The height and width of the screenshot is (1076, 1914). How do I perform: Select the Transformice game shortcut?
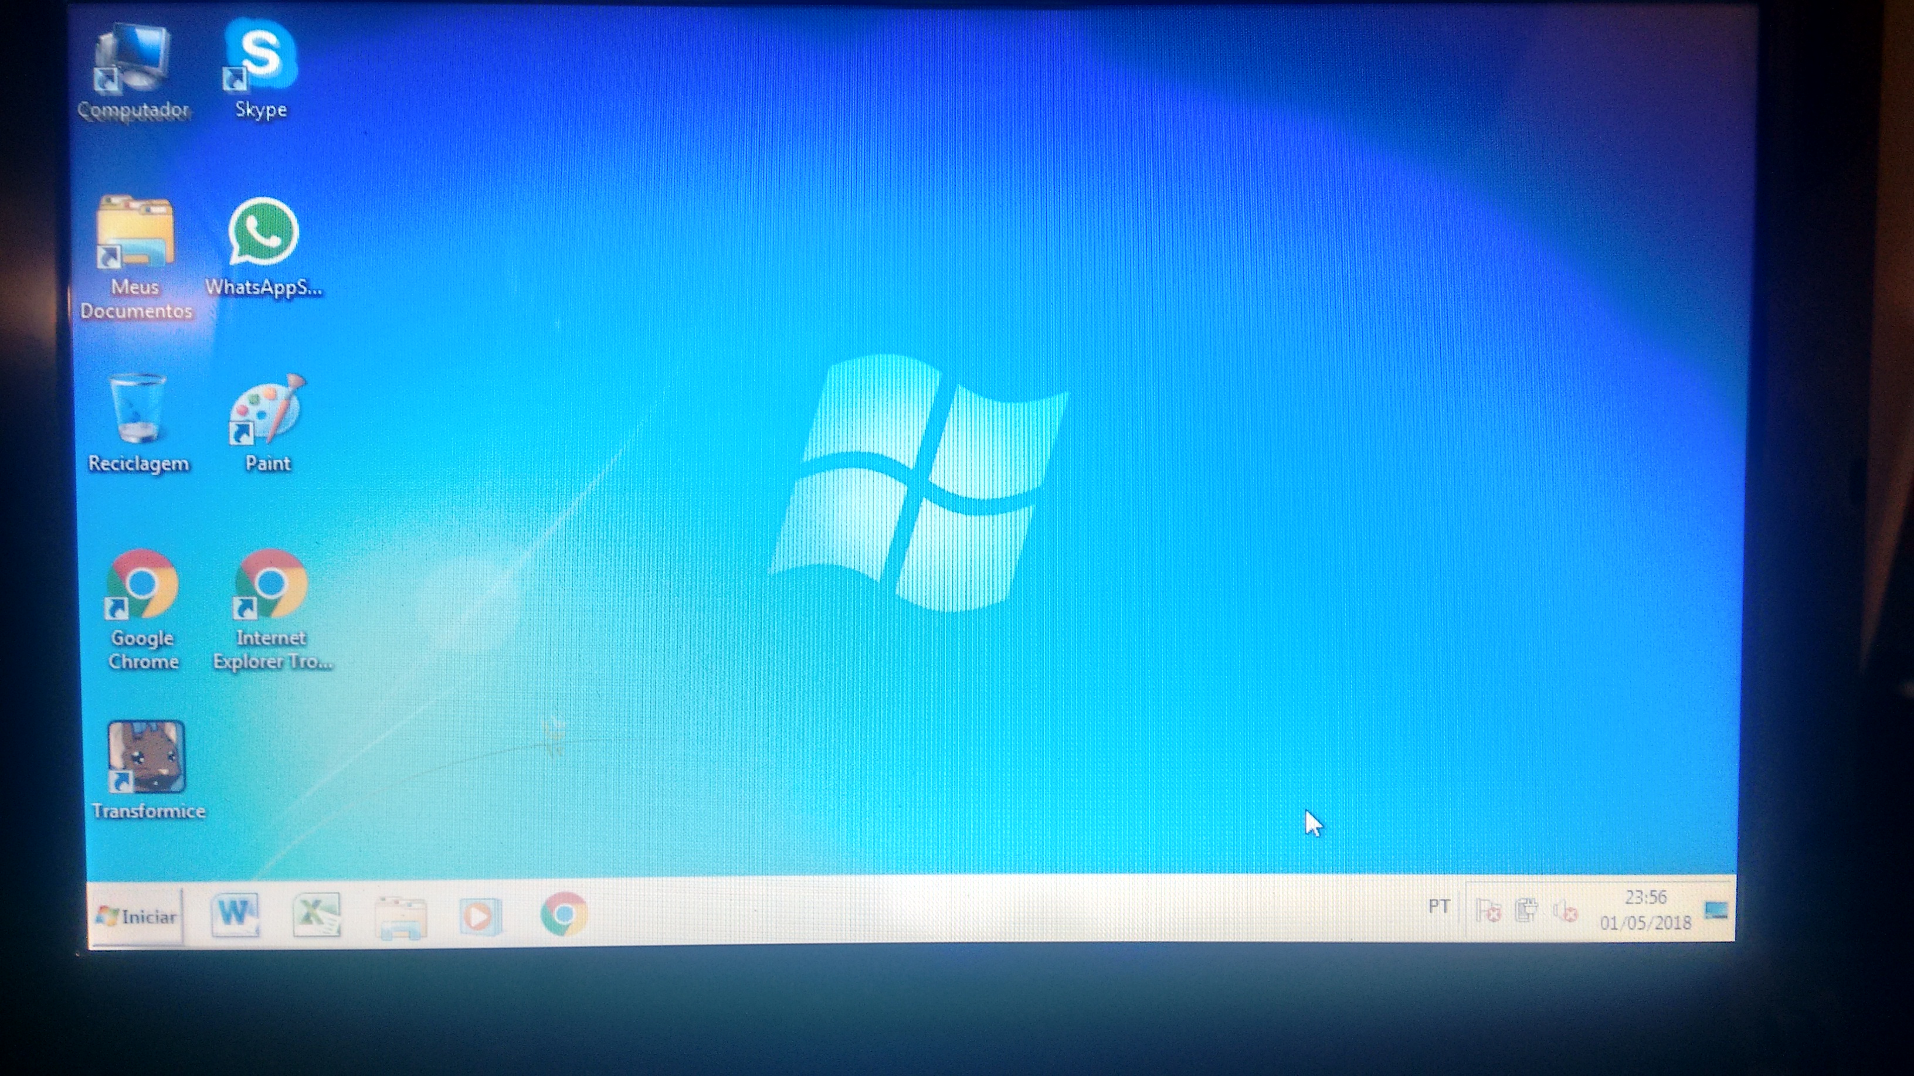click(148, 770)
